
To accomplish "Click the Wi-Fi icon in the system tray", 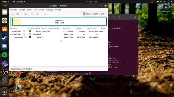I will (158, 2).
